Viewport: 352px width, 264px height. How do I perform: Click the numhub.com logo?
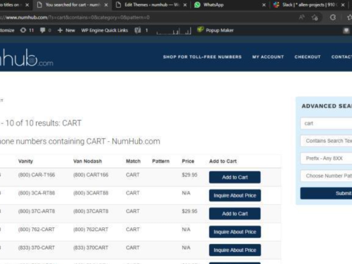pos(26,57)
